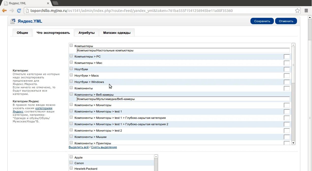312x171 pixels.
Task: Open the Что экспортировать tab
Action: coord(53,33)
